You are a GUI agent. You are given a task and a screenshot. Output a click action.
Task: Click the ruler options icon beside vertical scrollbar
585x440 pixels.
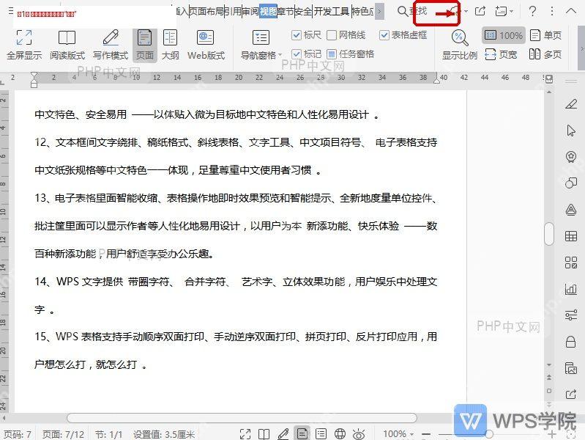pos(549,79)
